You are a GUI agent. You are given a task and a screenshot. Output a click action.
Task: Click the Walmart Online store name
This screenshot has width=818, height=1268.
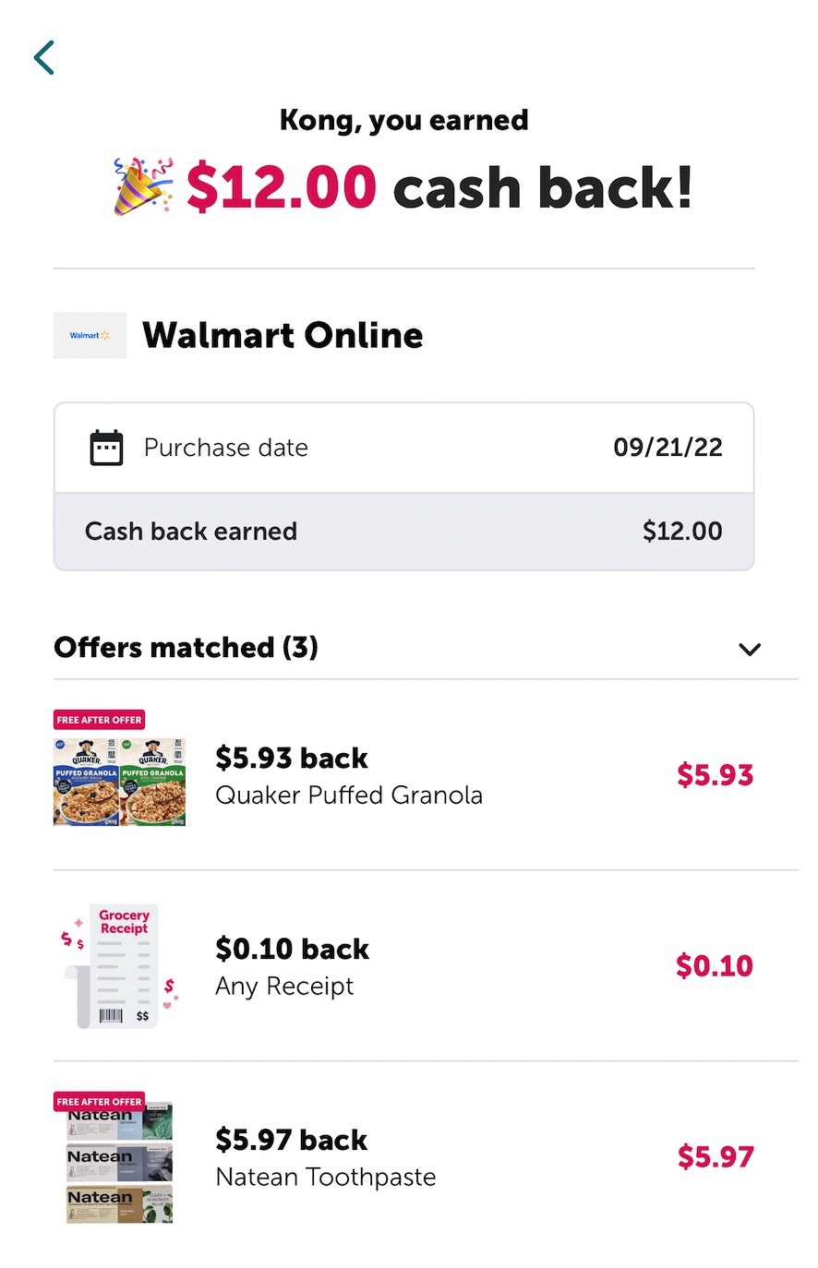coord(282,335)
